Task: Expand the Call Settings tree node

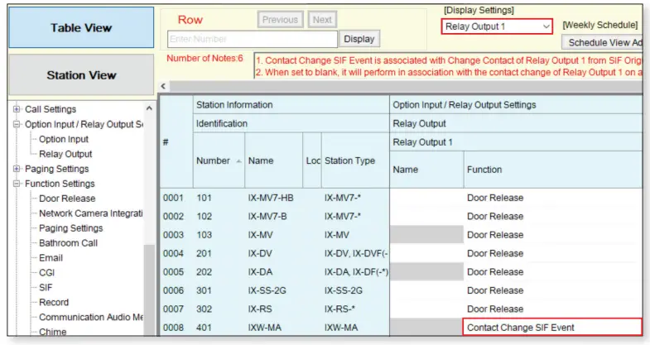Action: 17,109
